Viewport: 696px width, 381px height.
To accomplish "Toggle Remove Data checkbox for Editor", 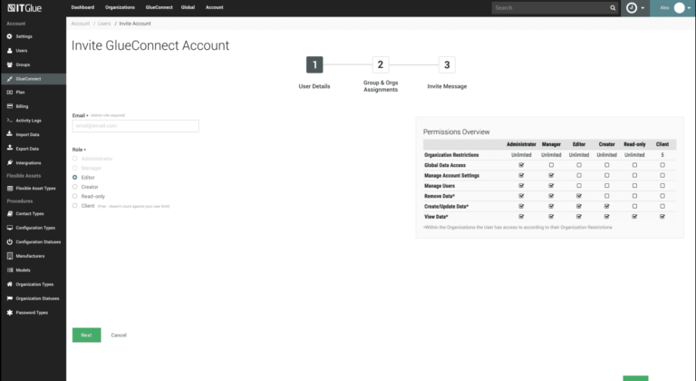I will (579, 196).
